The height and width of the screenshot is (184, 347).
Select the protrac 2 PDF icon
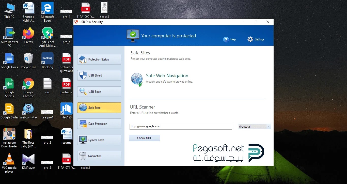[67, 86]
